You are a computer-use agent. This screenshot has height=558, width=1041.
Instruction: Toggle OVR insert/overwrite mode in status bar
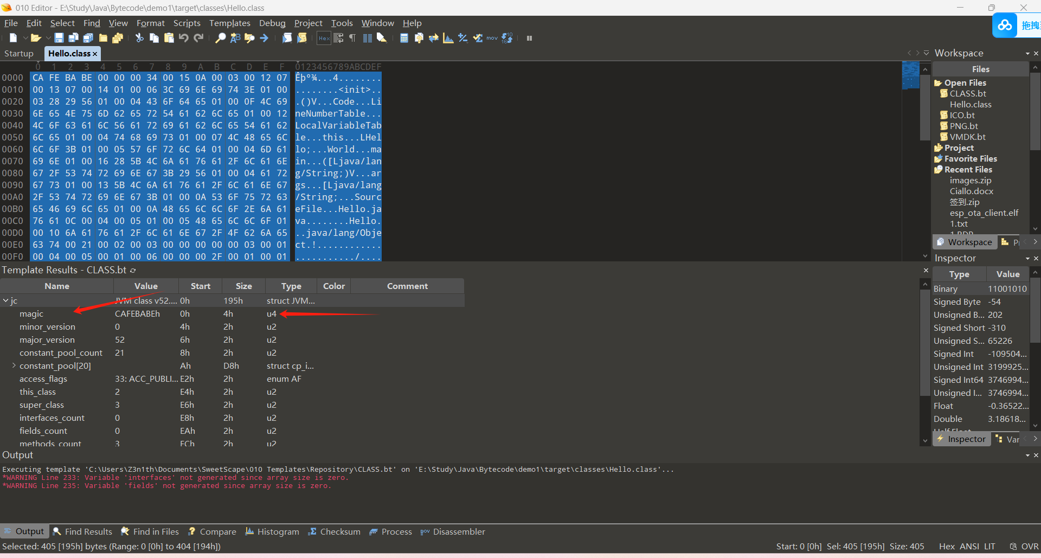coord(1030,546)
